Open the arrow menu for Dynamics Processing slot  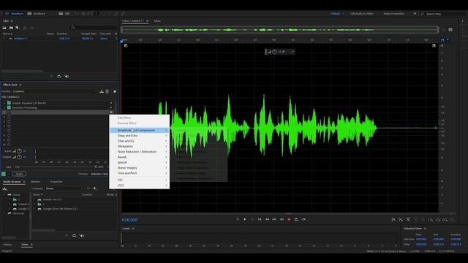(111, 107)
